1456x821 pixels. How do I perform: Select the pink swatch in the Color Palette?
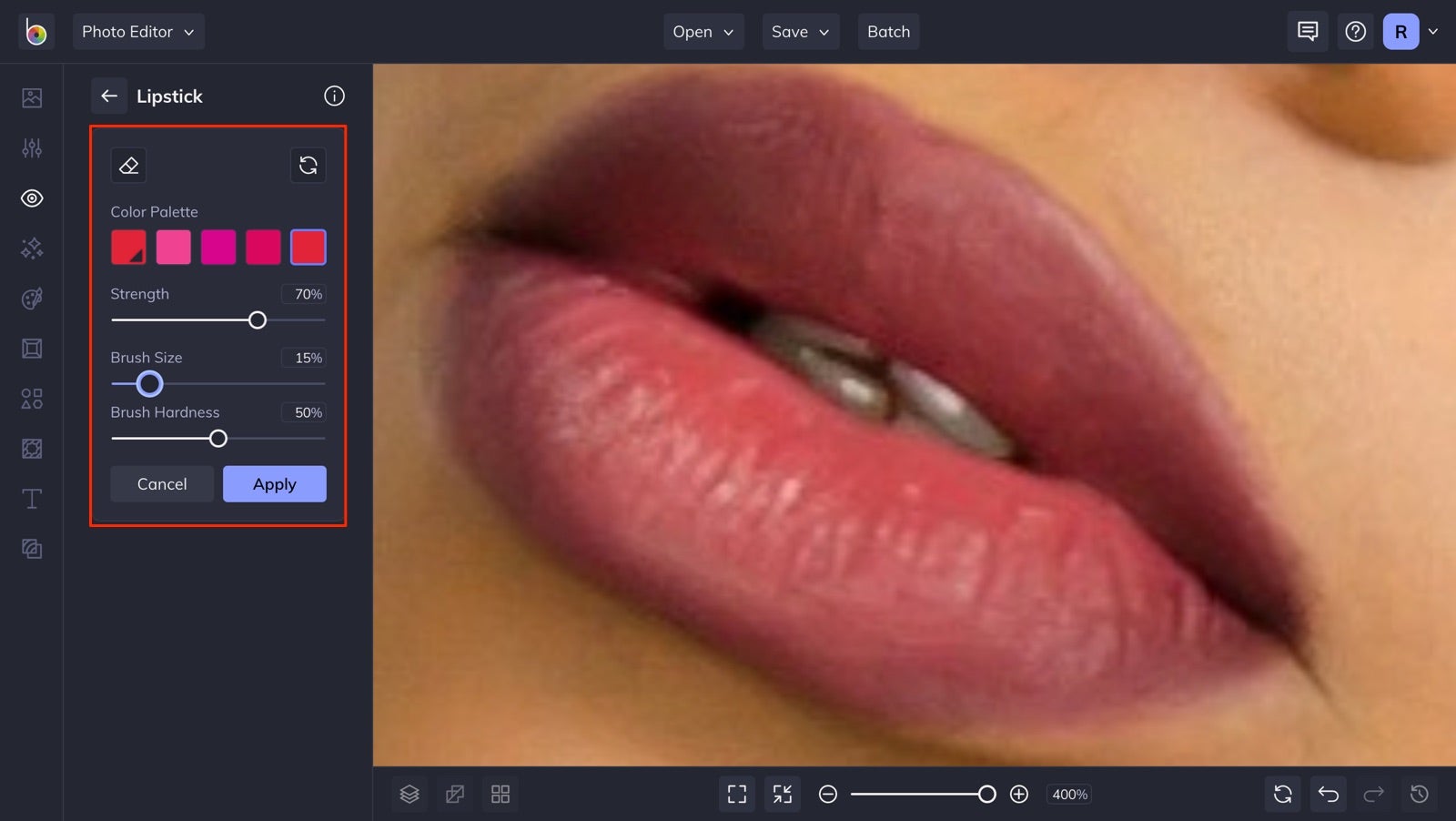(173, 246)
